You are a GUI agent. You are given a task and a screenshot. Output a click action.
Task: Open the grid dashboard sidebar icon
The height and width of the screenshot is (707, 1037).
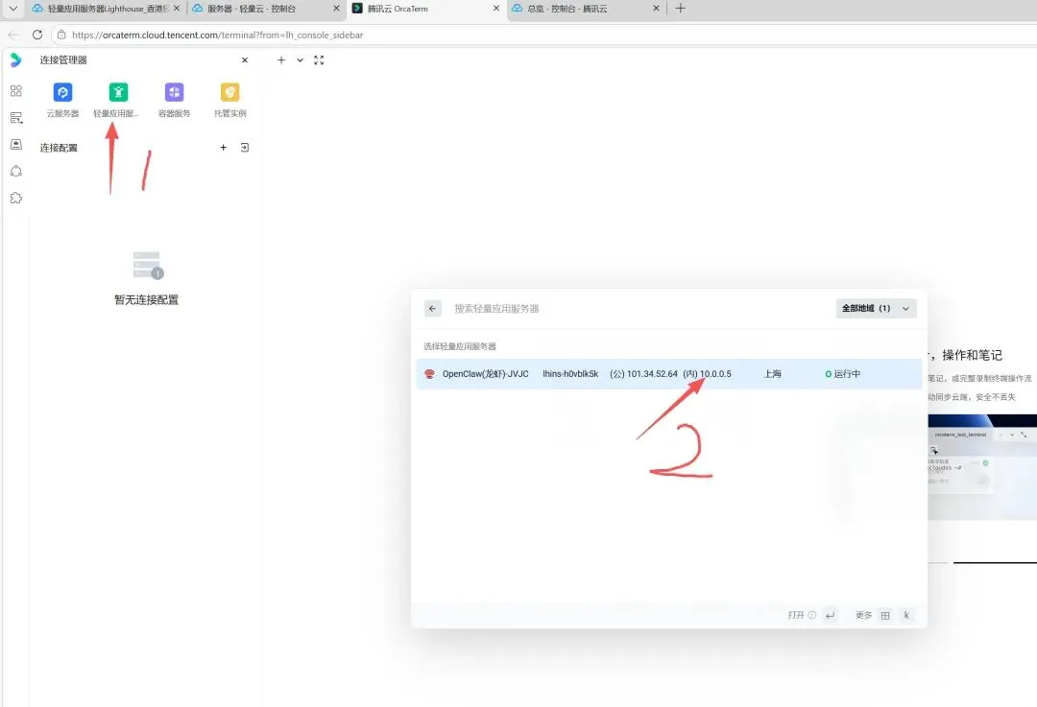point(16,90)
